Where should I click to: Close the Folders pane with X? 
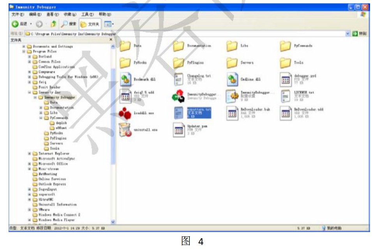[x=111, y=40]
